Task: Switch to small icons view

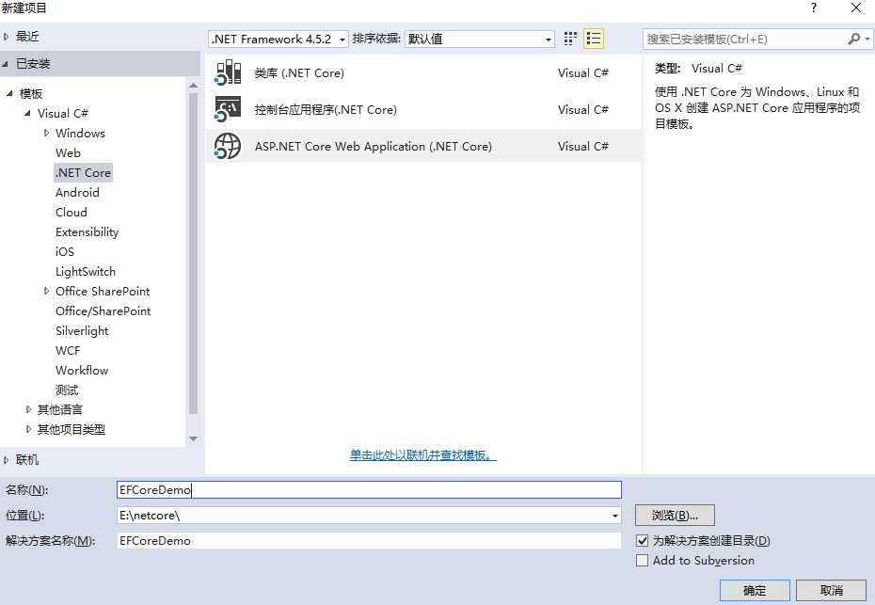Action: click(570, 39)
